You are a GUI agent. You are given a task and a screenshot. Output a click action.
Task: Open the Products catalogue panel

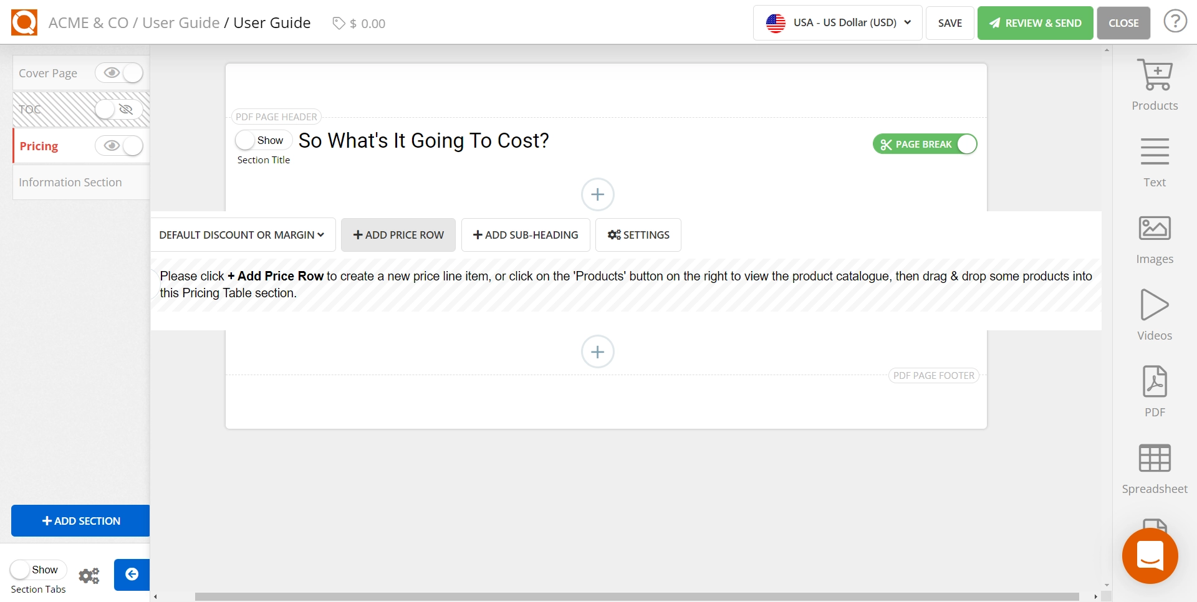pyautogui.click(x=1154, y=85)
